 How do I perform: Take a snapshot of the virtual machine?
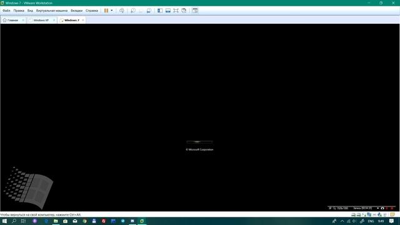coord(133,11)
